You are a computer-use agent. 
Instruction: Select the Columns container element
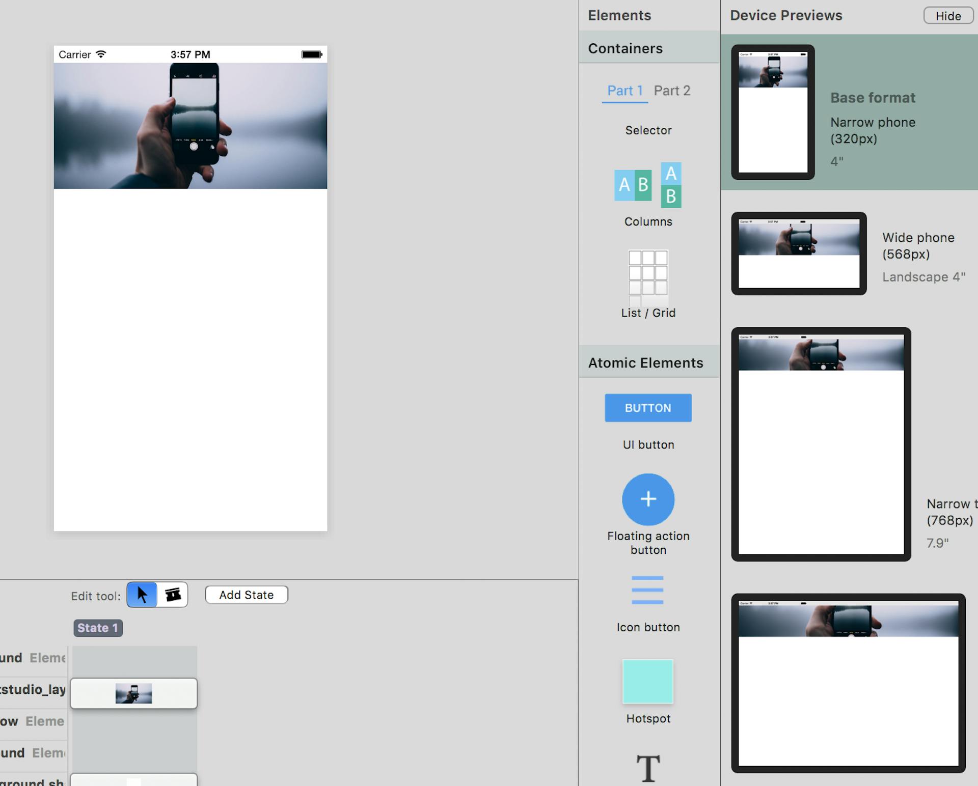coord(648,186)
